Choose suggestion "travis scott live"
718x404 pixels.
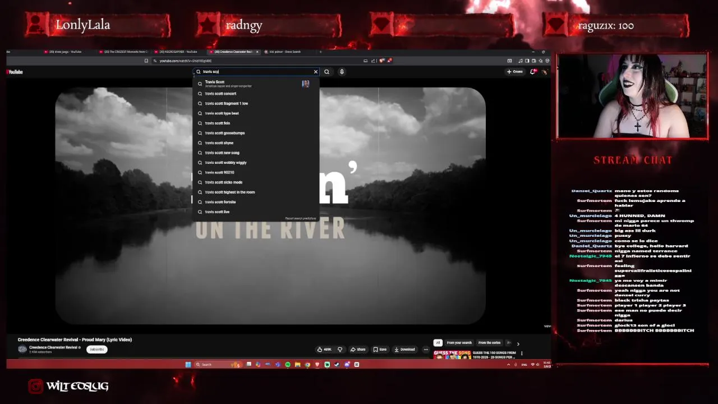click(x=256, y=212)
